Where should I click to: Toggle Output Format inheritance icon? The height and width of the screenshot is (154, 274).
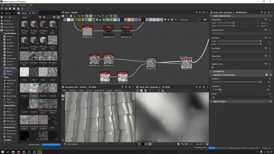pos(265,30)
